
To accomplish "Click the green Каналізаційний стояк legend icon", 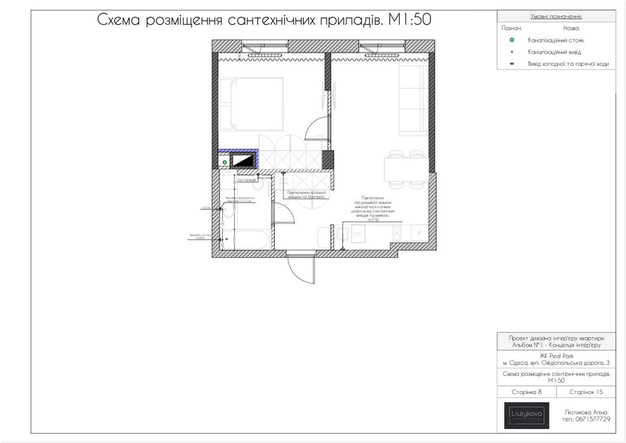I will [512, 40].
